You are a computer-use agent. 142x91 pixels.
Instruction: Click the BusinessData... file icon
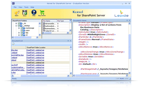click(x=44, y=29)
